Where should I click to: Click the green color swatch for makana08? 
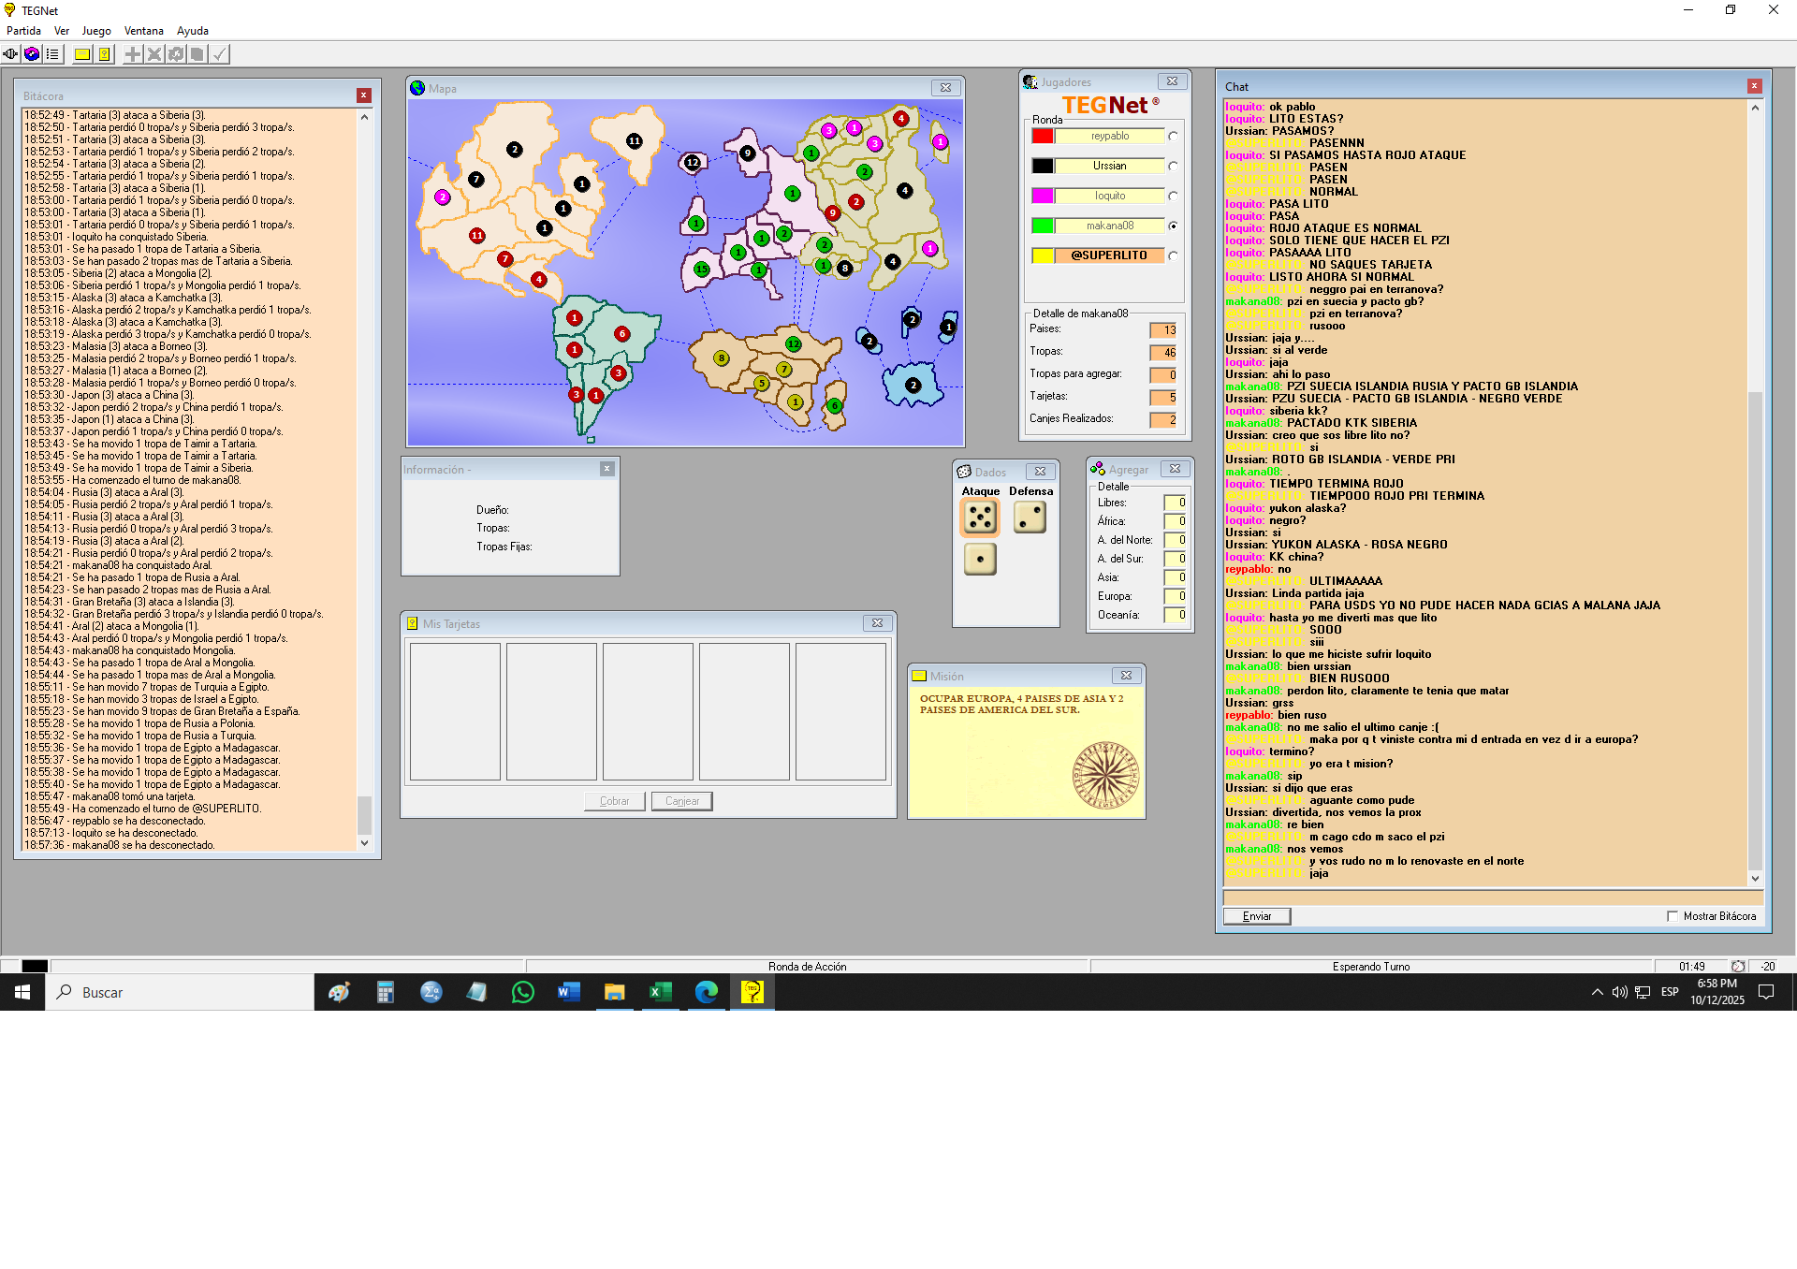[1043, 226]
